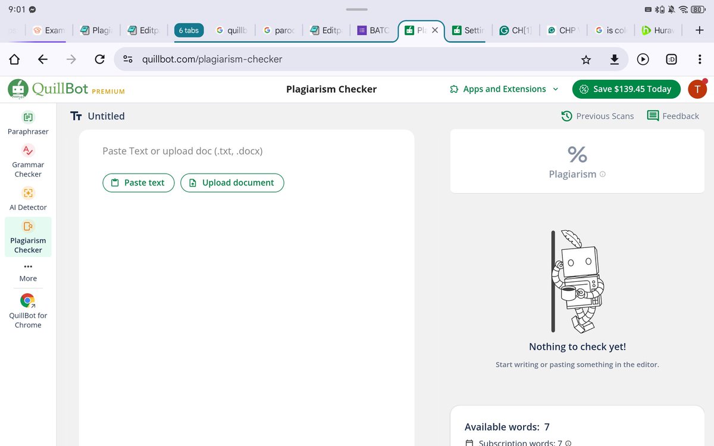Screen dimensions: 714x446
Task: Click the Untitled document title
Action: 106,116
